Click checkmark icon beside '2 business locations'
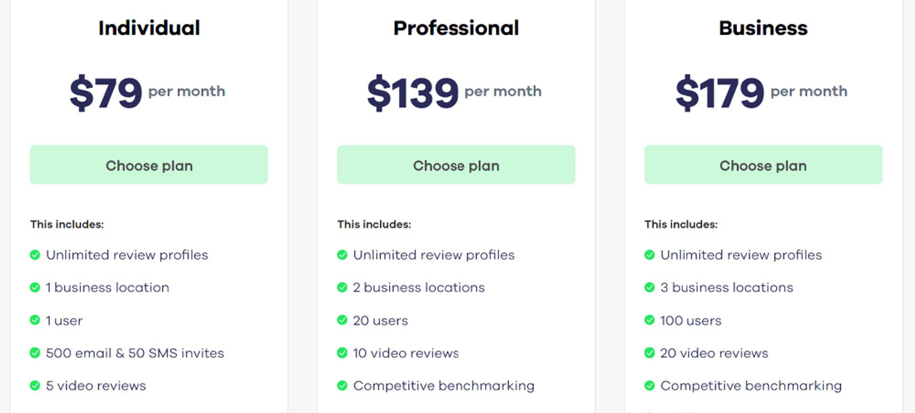 click(342, 287)
